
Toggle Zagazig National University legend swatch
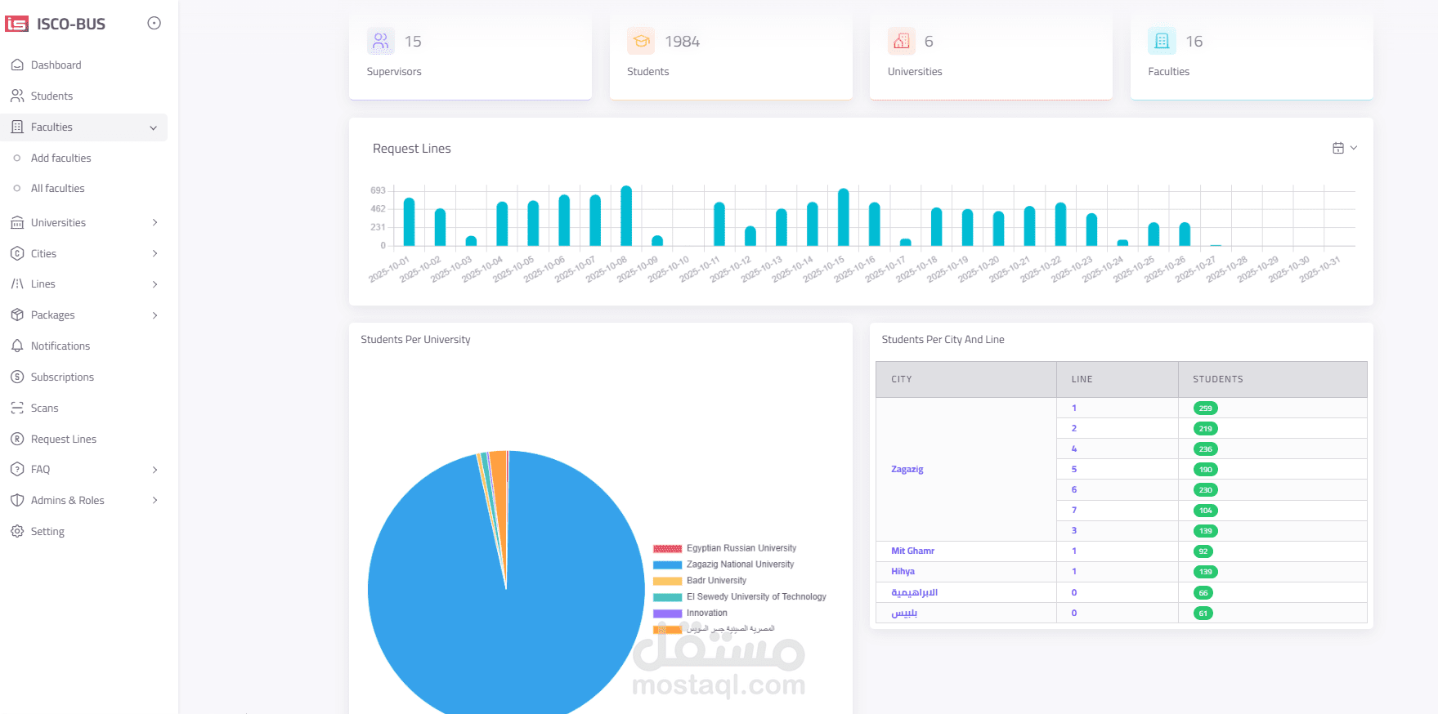(x=667, y=565)
